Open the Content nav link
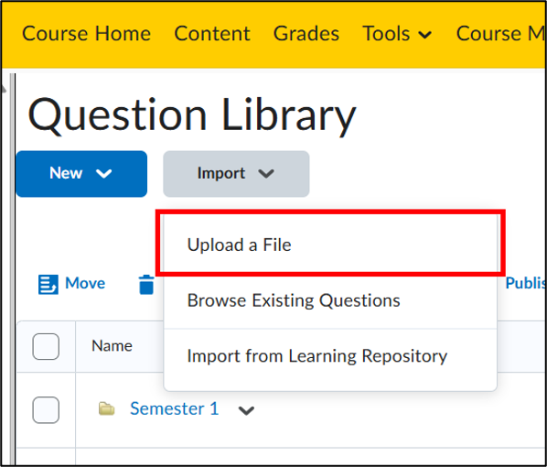 pos(212,34)
